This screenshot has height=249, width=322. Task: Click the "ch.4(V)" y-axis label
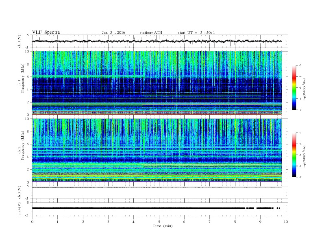click(x=20, y=209)
